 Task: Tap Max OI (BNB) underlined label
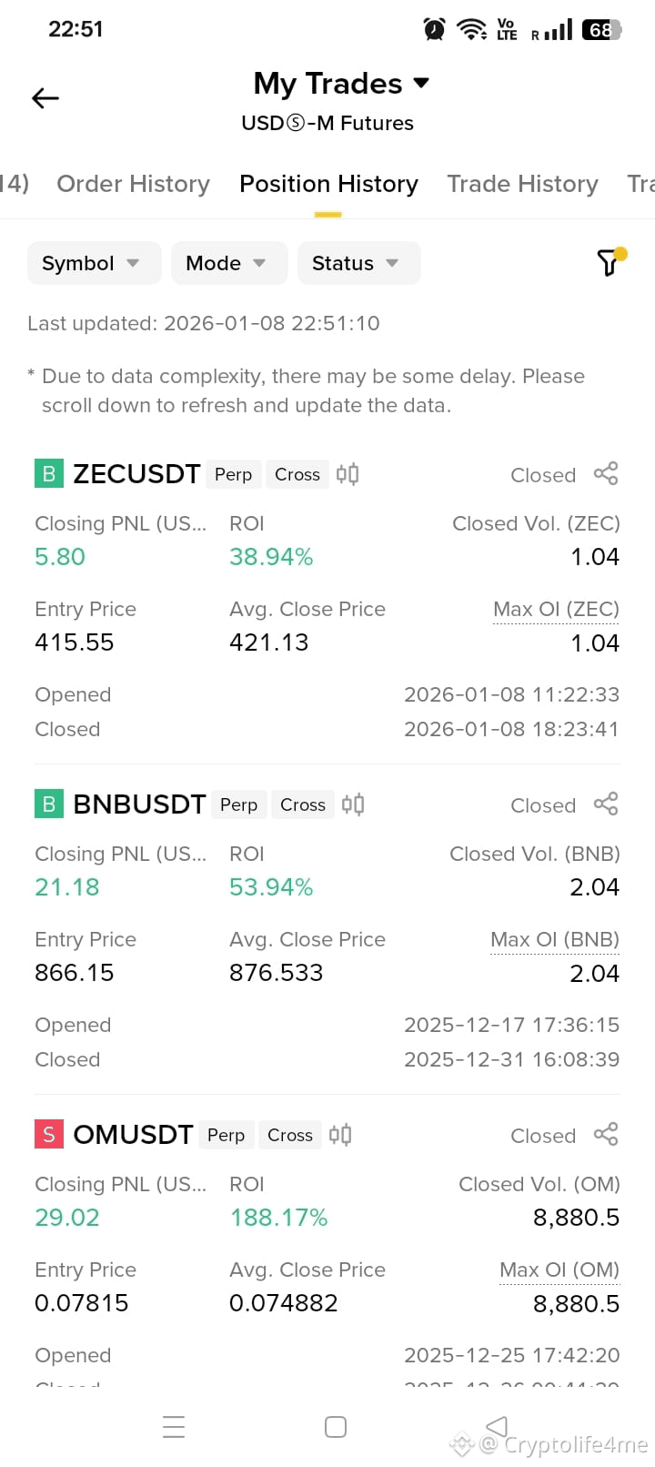coord(555,939)
